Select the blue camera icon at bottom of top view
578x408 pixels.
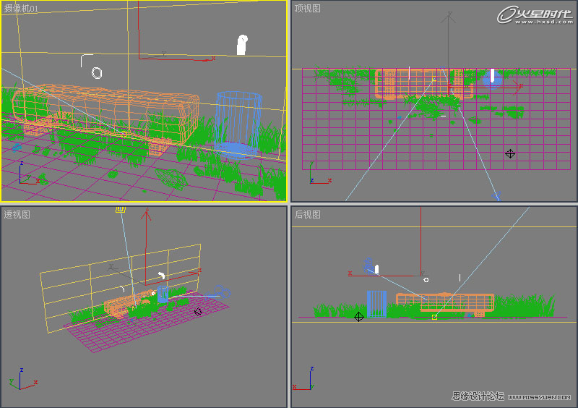pyautogui.click(x=496, y=196)
